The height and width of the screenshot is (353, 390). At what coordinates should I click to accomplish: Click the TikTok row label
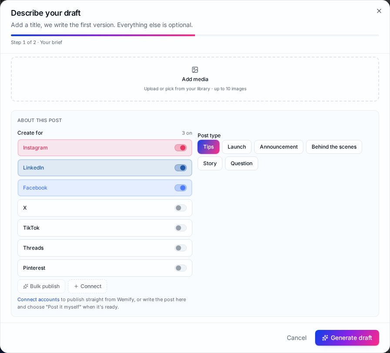31,228
